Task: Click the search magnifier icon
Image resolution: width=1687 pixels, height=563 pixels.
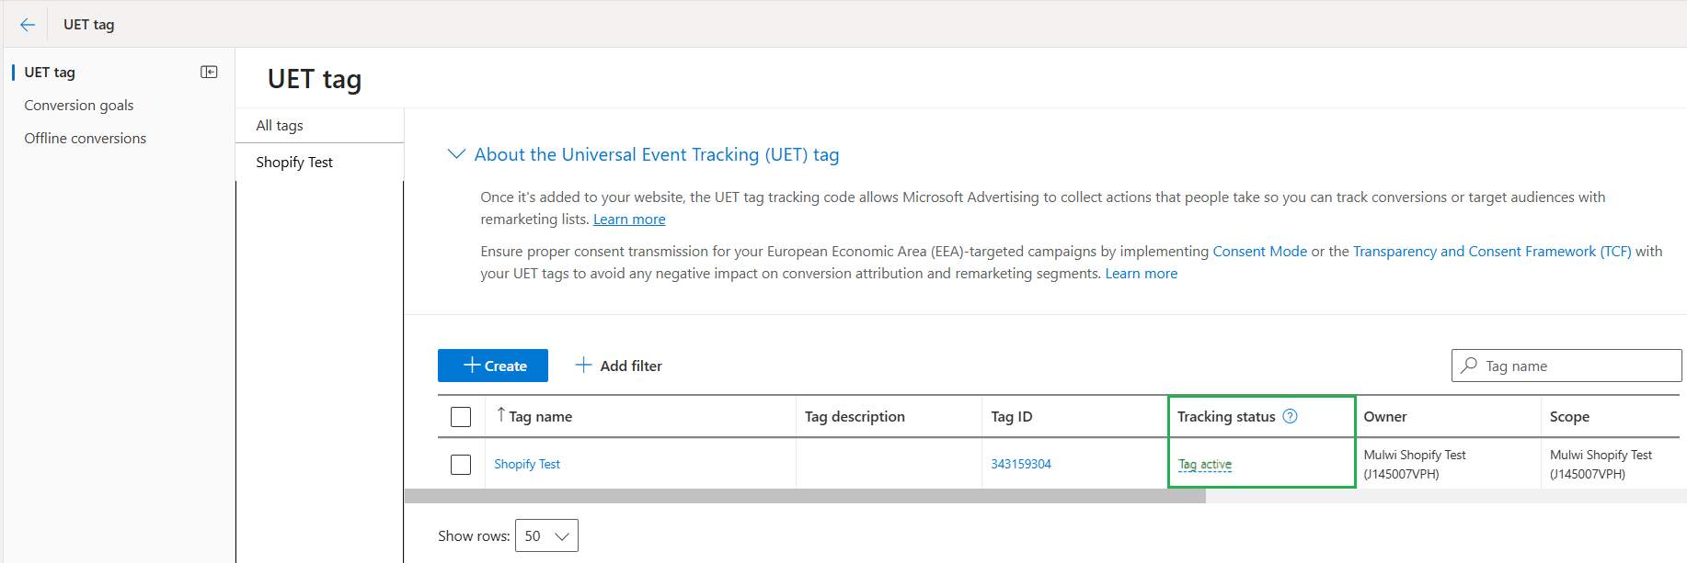Action: [x=1469, y=365]
